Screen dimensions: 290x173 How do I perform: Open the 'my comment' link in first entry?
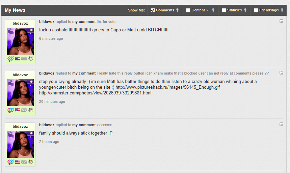point(84,22)
